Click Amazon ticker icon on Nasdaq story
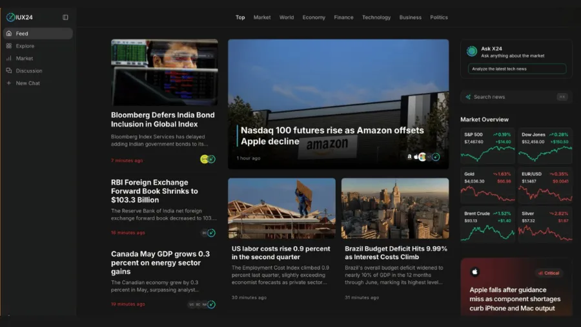This screenshot has width=581, height=327. pos(409,157)
